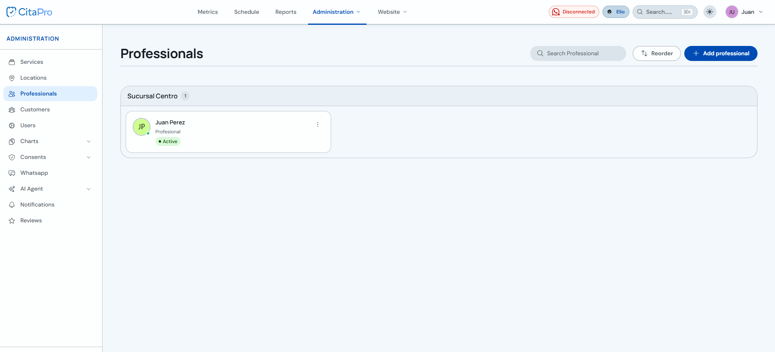Viewport: 775px width, 352px height.
Task: Click the Locations pin icon
Action: coord(12,78)
